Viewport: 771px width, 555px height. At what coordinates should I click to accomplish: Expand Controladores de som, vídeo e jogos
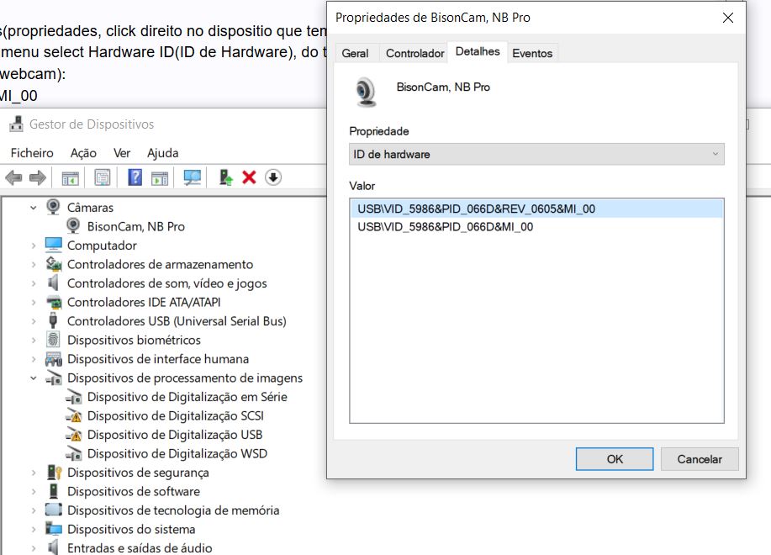34,283
